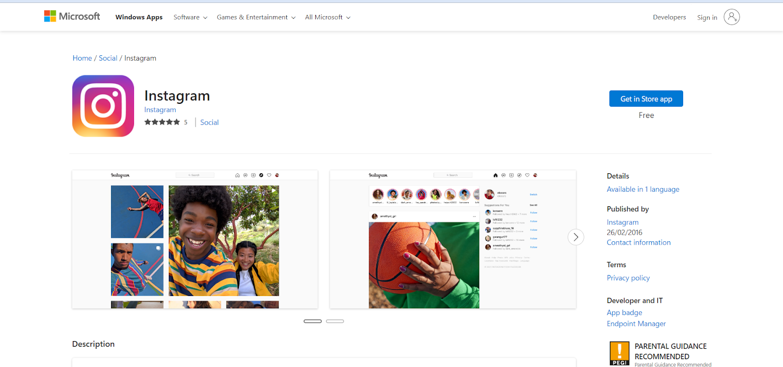This screenshot has height=367, width=783.
Task: Open Contact information link
Action: point(639,242)
